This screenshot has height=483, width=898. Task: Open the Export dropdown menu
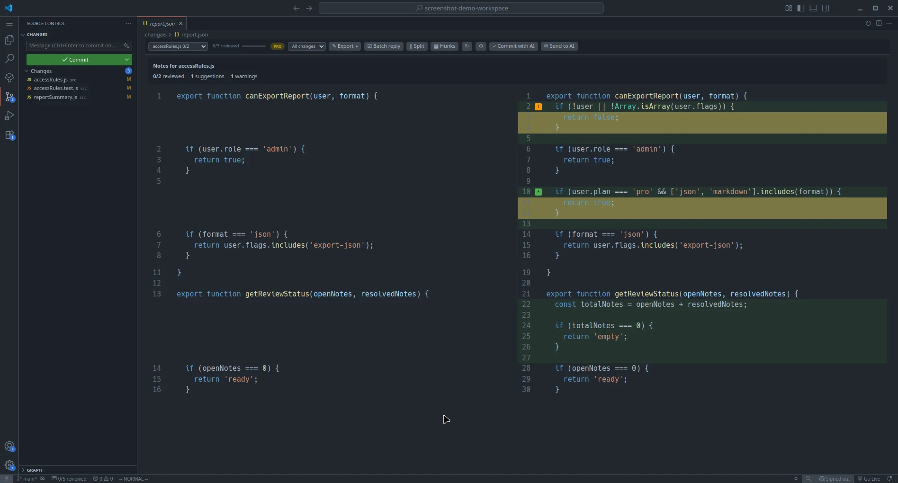(345, 46)
